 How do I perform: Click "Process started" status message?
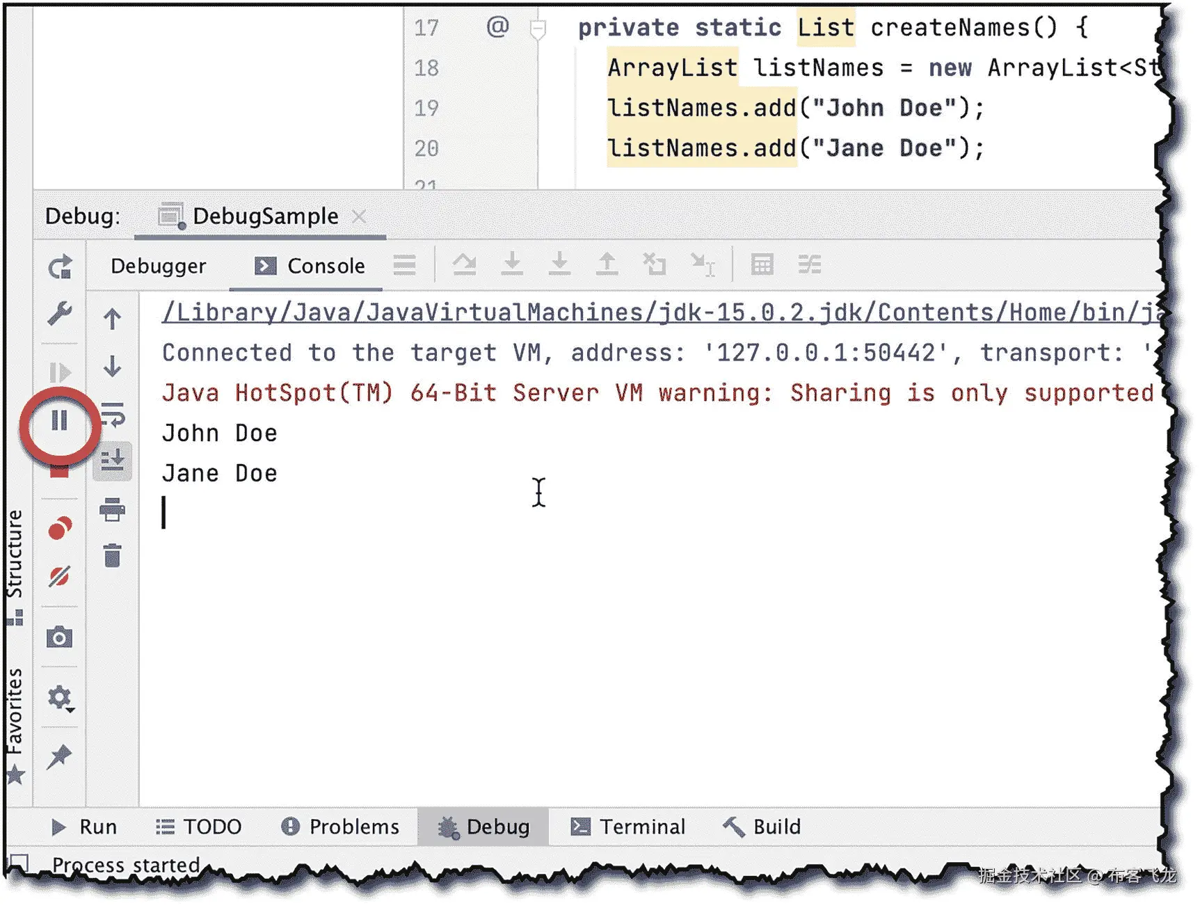pos(126,865)
